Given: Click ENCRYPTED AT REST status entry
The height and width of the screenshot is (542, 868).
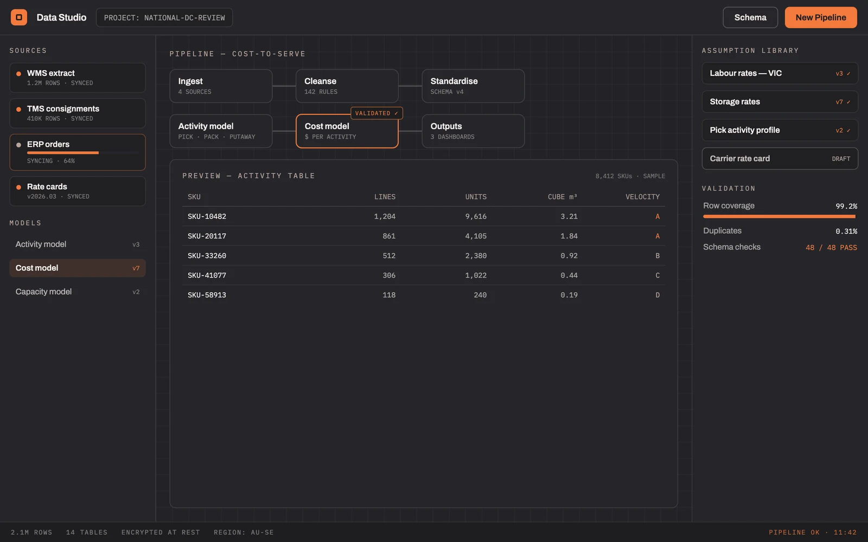Looking at the screenshot, I should (161, 532).
